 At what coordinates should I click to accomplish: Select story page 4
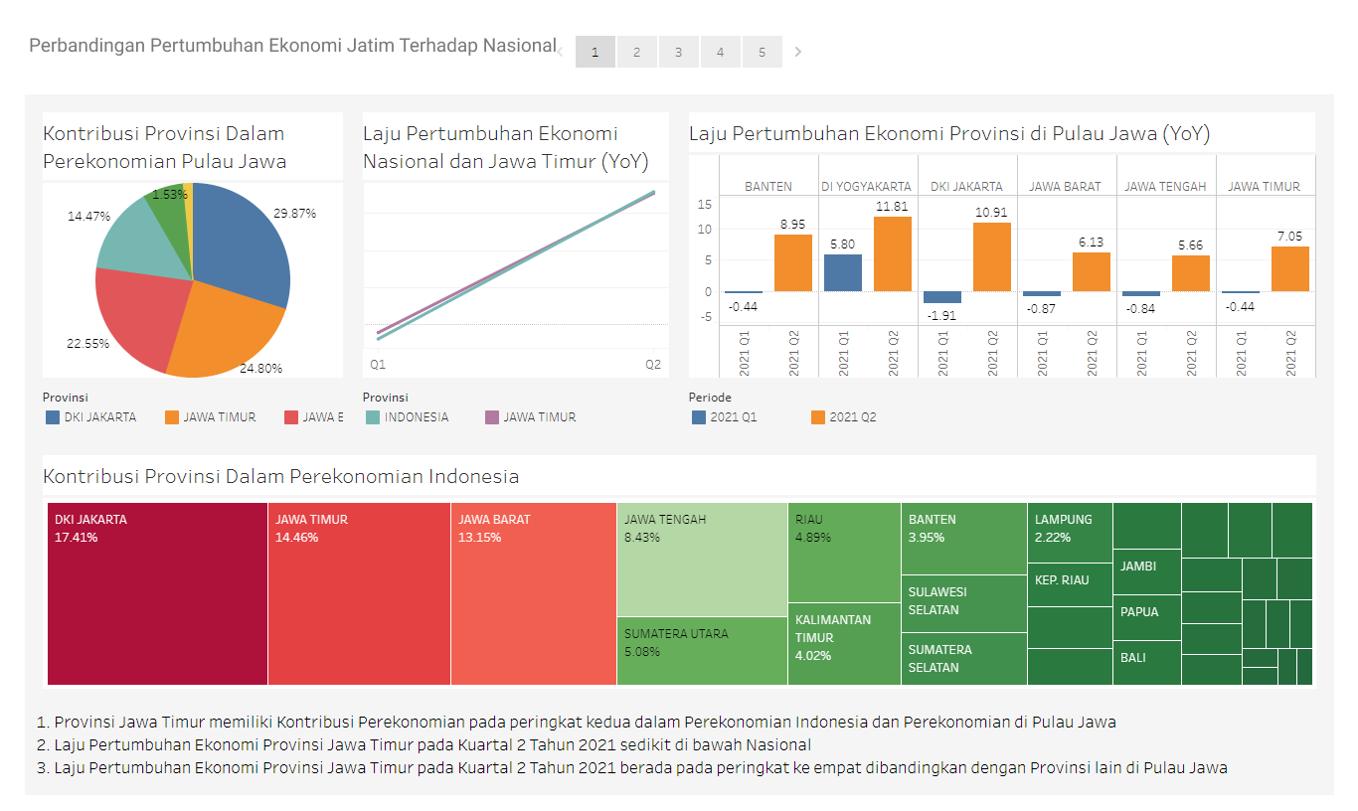[x=720, y=52]
